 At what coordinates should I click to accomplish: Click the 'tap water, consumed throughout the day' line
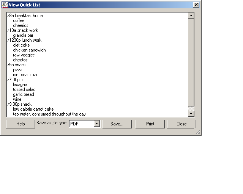coord(49,114)
